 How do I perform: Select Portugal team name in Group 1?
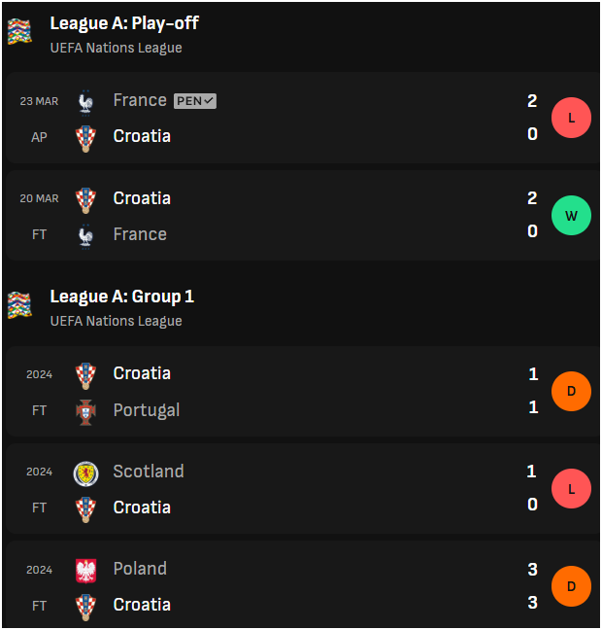click(147, 410)
